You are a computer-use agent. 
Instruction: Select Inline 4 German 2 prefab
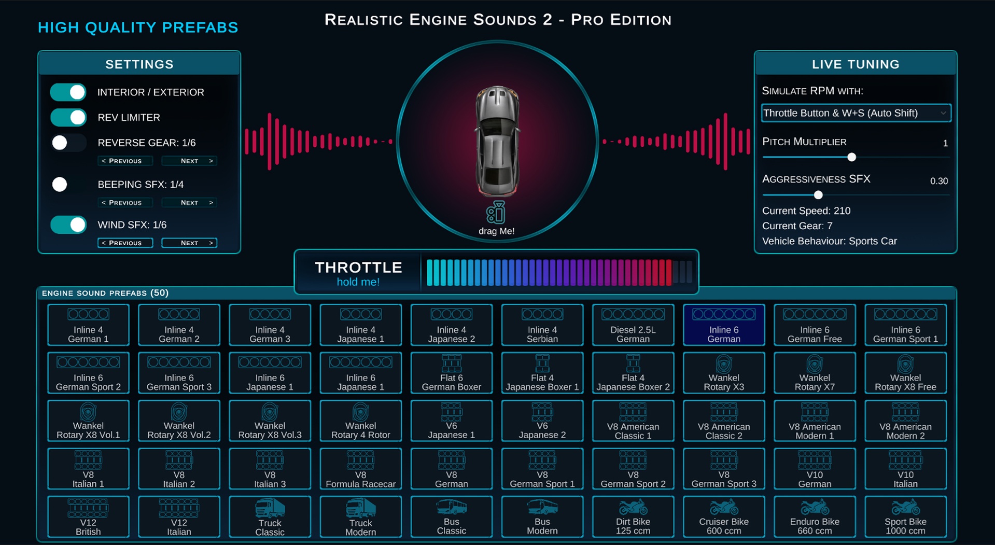pyautogui.click(x=179, y=325)
